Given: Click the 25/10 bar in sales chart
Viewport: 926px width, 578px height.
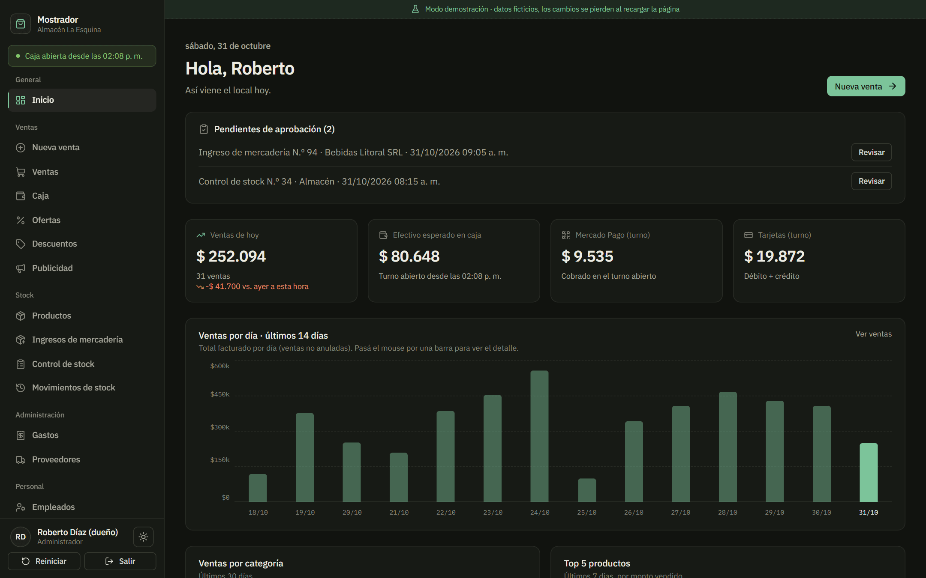Looking at the screenshot, I should (x=587, y=490).
